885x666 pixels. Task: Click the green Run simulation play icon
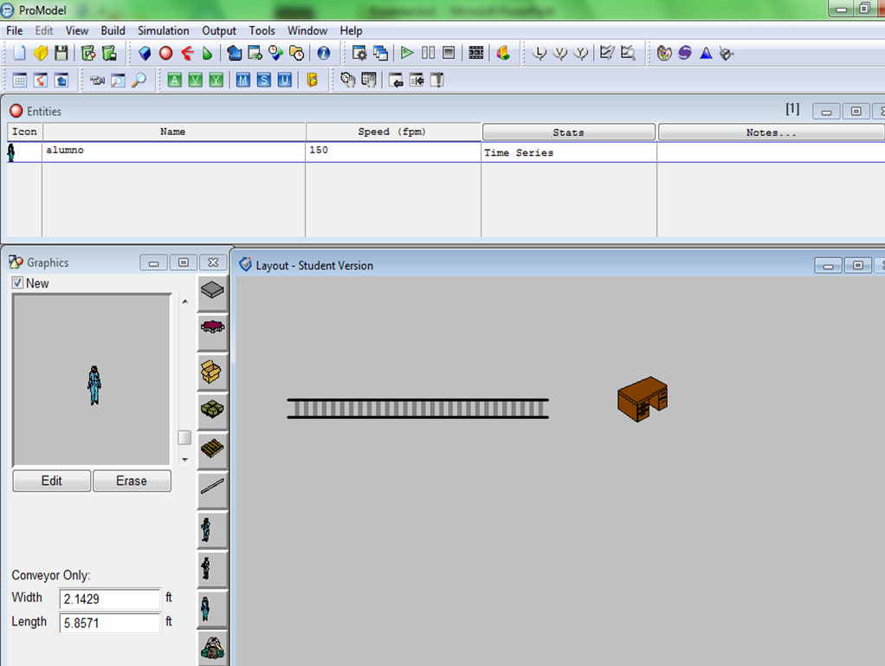click(407, 54)
